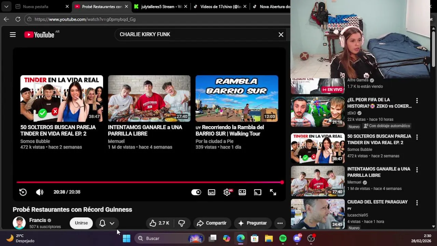Open the Windows Start menu
437x246 pixels.
point(126,238)
